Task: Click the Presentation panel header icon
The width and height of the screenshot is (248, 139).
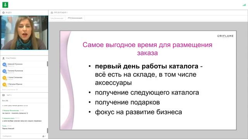Action: click(x=52, y=12)
